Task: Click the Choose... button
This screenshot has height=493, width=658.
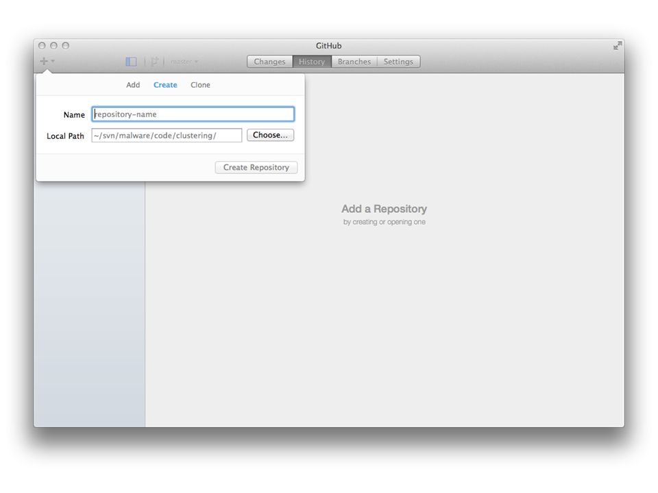Action: coord(270,135)
